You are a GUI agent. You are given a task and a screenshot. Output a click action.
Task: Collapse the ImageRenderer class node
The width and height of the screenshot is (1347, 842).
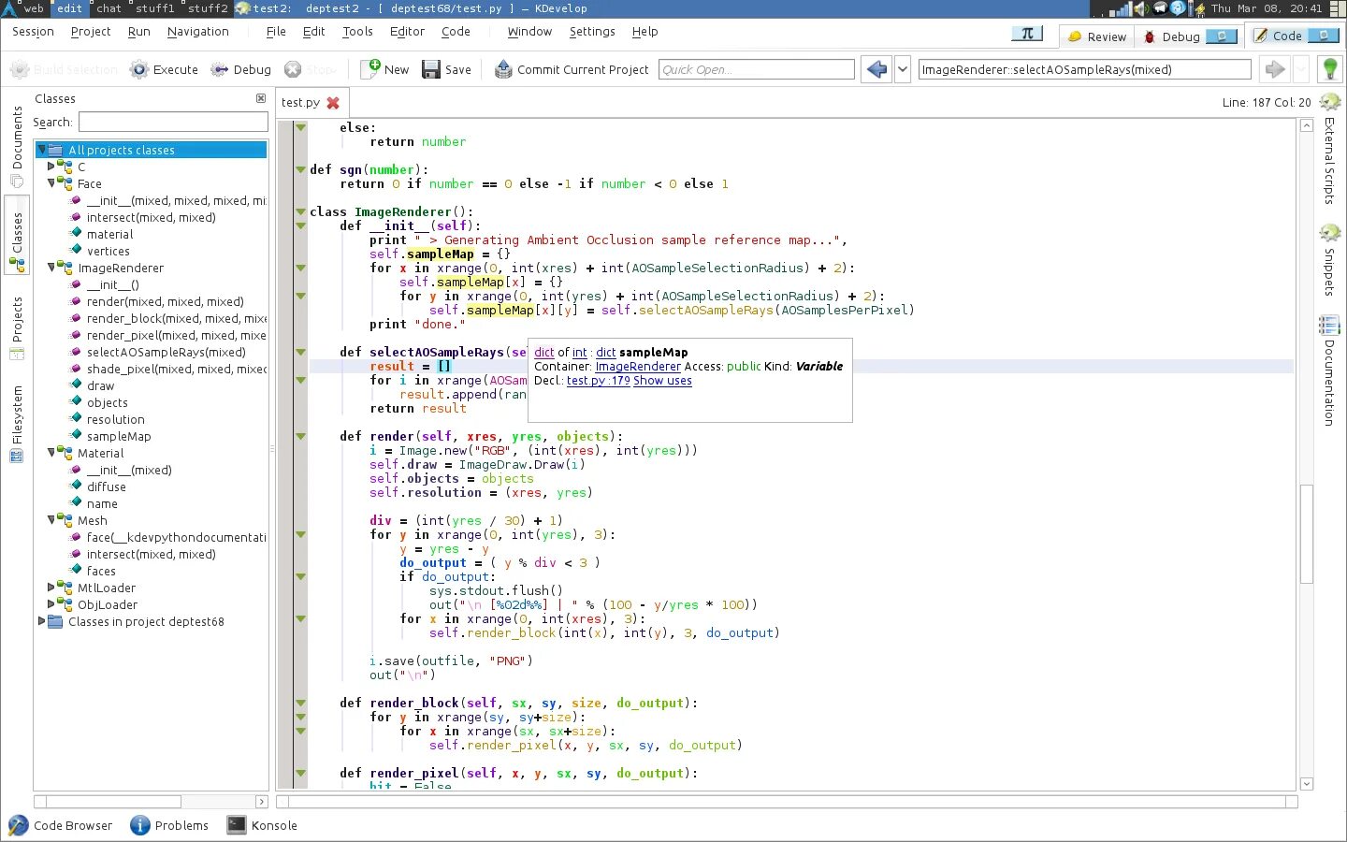(x=52, y=268)
